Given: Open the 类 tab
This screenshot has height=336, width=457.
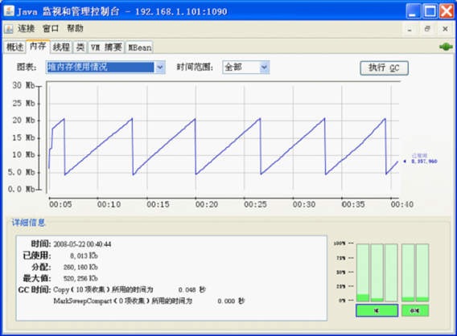Looking at the screenshot, I should click(80, 47).
